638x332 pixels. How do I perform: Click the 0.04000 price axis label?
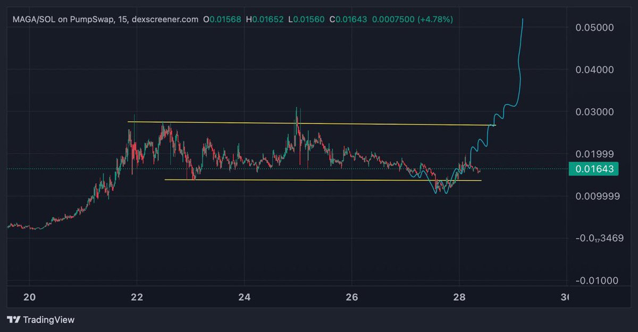(x=595, y=70)
